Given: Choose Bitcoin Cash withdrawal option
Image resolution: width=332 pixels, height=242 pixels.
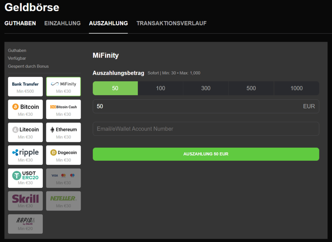Looking at the screenshot, I should point(64,109).
